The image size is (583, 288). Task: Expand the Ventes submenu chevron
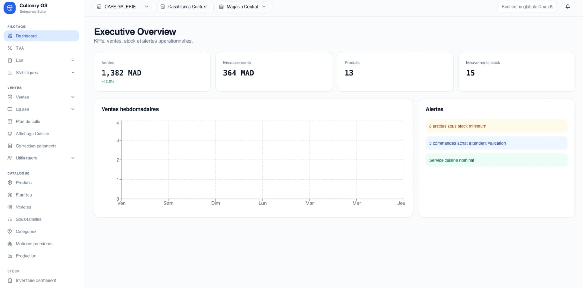[73, 97]
